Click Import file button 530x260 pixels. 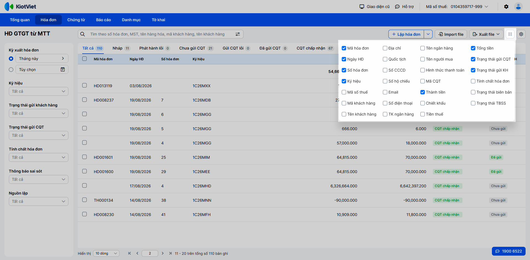click(451, 34)
